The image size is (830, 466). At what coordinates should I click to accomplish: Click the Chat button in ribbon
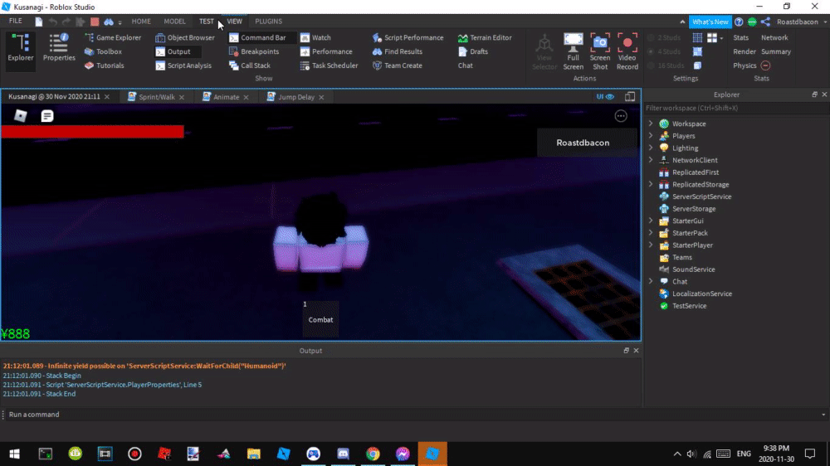coord(466,66)
